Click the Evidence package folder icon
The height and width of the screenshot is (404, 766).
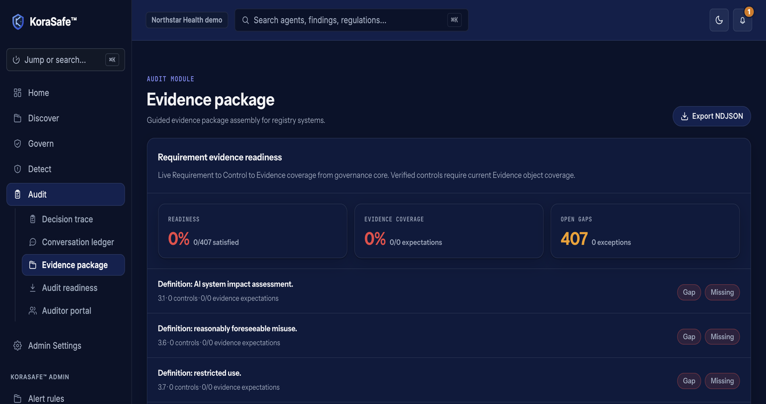point(32,265)
